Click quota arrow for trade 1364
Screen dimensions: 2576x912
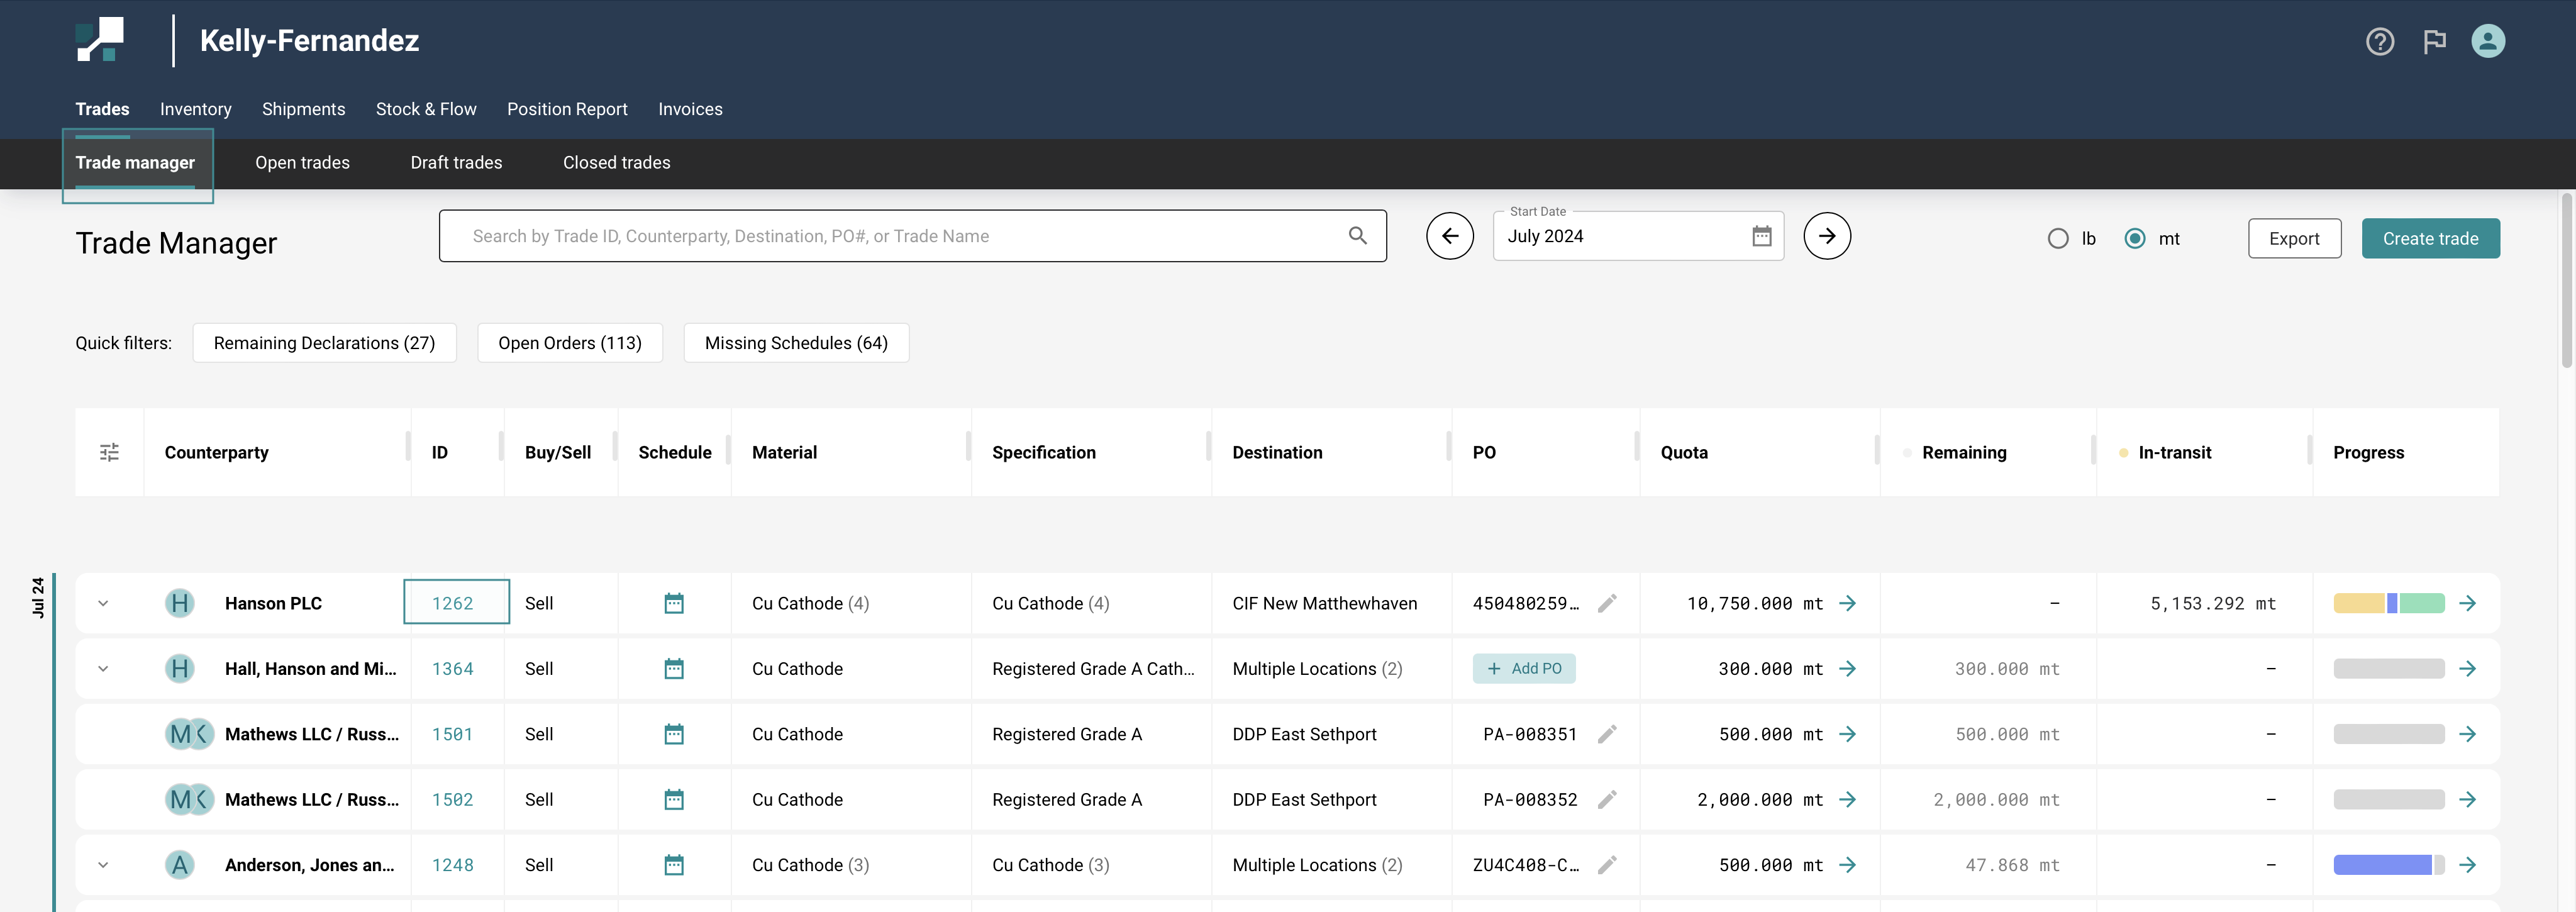pyautogui.click(x=1847, y=669)
